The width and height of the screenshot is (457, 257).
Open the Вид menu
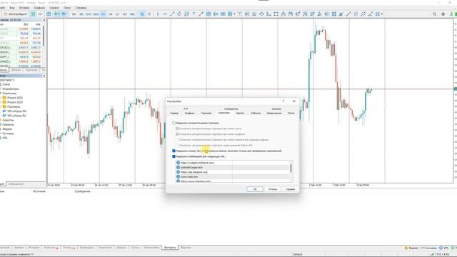tap(12, 8)
